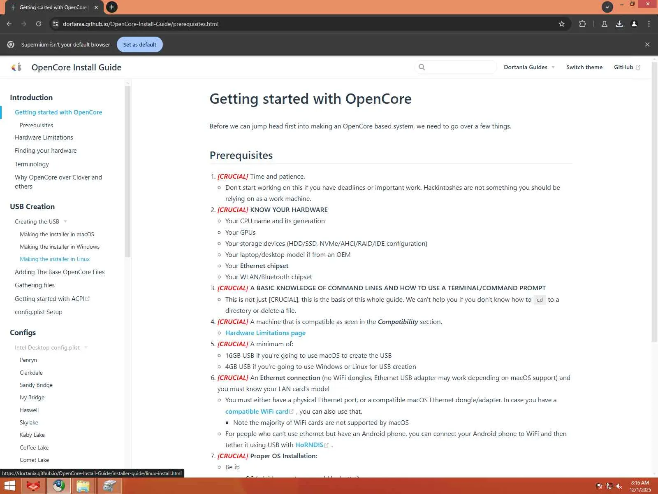Collapse the Intel Desktop config.plist arrow
The height and width of the screenshot is (494, 658).
click(86, 347)
